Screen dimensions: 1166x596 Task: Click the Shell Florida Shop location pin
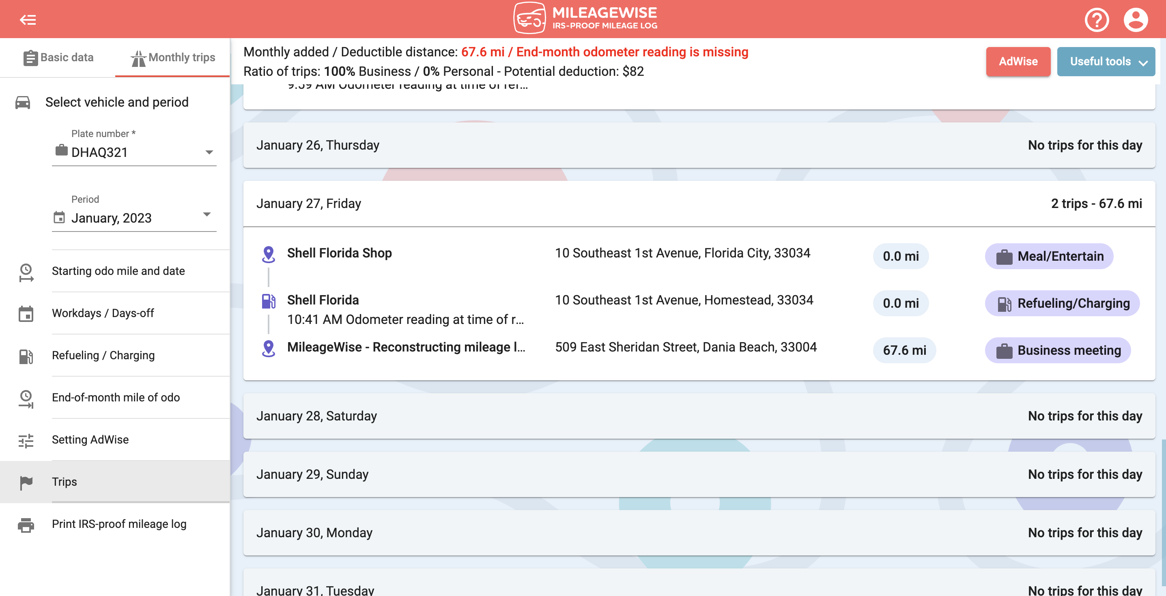coord(269,254)
